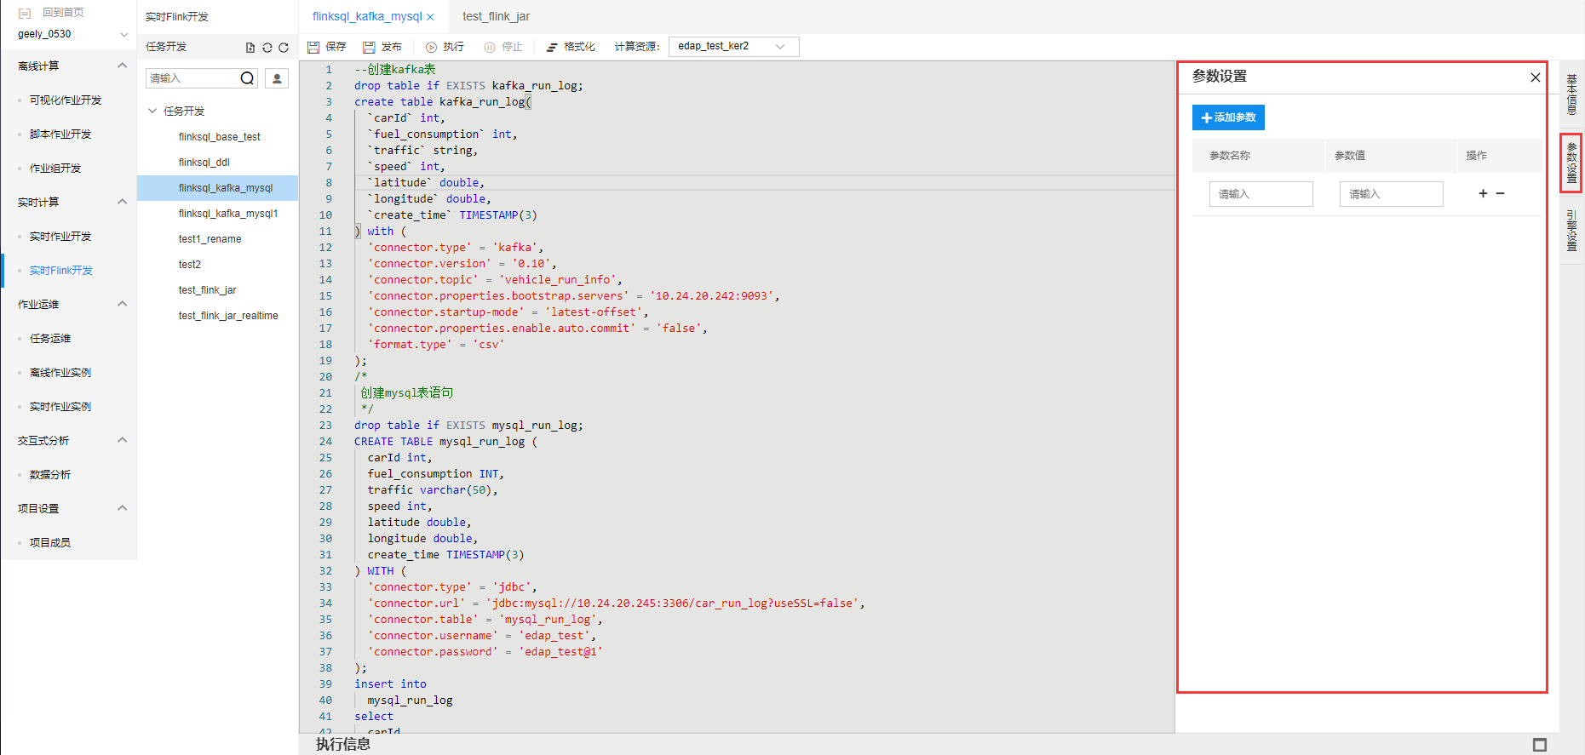Open 脚本作业开发 menu item
Image resolution: width=1585 pixels, height=755 pixels.
[60, 134]
